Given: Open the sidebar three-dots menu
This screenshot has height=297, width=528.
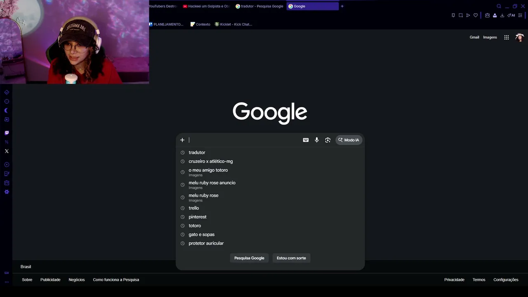Looking at the screenshot, I should click(x=7, y=282).
